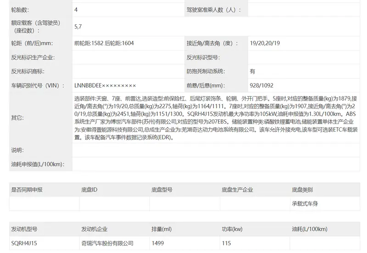Click the 底盘型号 column header
This screenshot has height=253, width=367.
[x=162, y=190]
